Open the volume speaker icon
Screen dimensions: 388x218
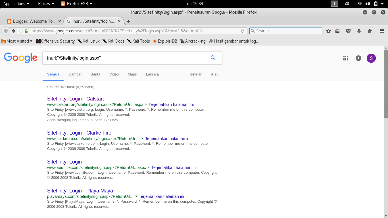[368, 4]
